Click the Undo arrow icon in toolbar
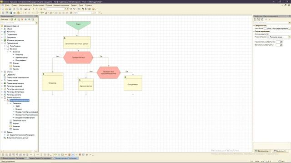Image resolution: width=291 pixels, height=163 pixels. point(33,9)
